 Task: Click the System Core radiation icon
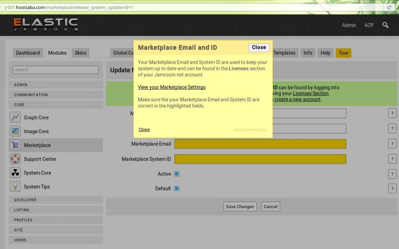[15, 173]
